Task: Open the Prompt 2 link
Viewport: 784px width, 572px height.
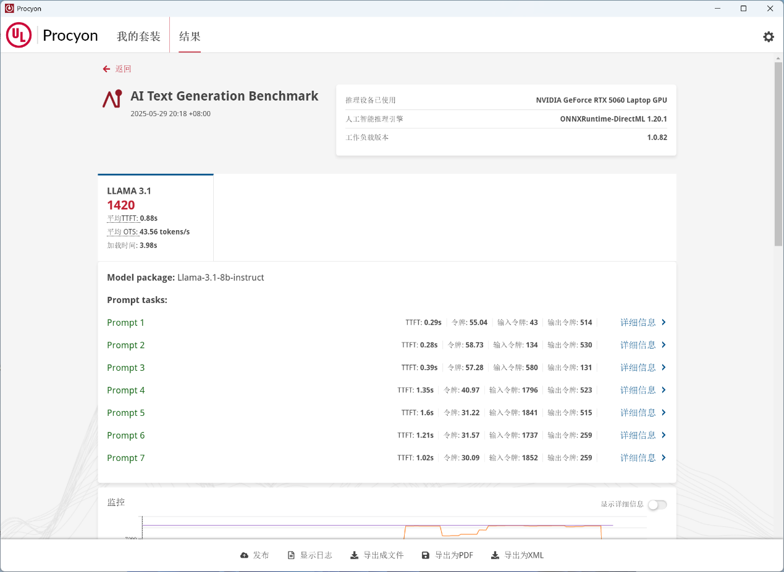Action: 125,345
